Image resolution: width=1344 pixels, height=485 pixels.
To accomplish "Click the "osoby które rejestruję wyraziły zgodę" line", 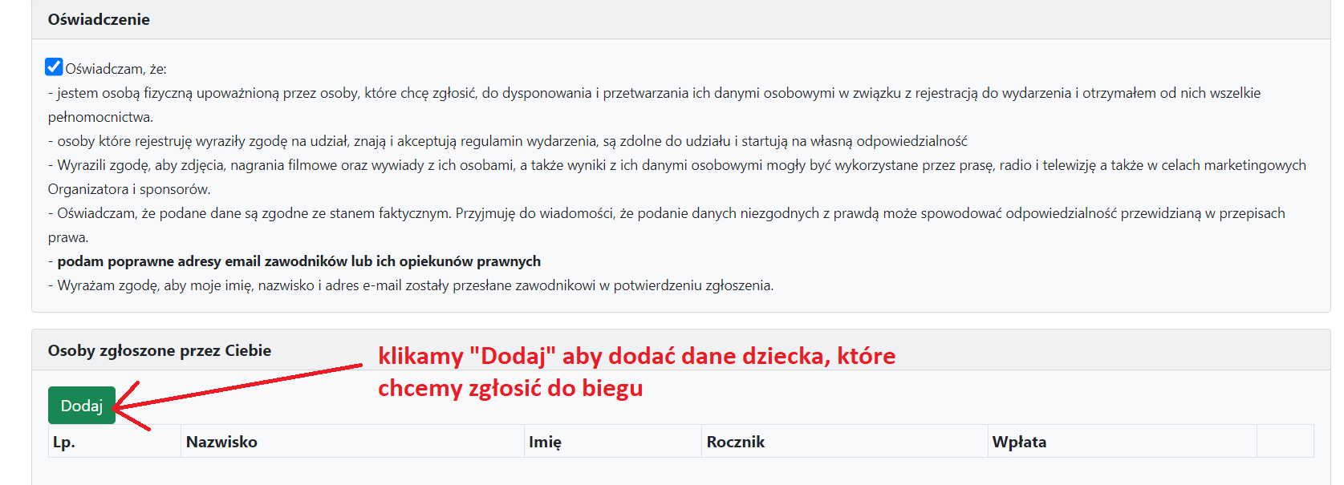I will pyautogui.click(x=512, y=141).
